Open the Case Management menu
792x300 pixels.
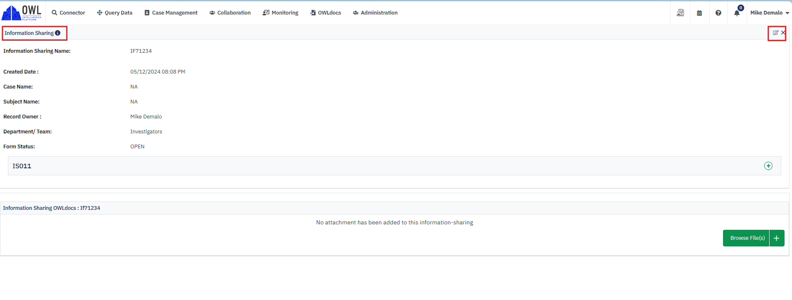pos(171,13)
